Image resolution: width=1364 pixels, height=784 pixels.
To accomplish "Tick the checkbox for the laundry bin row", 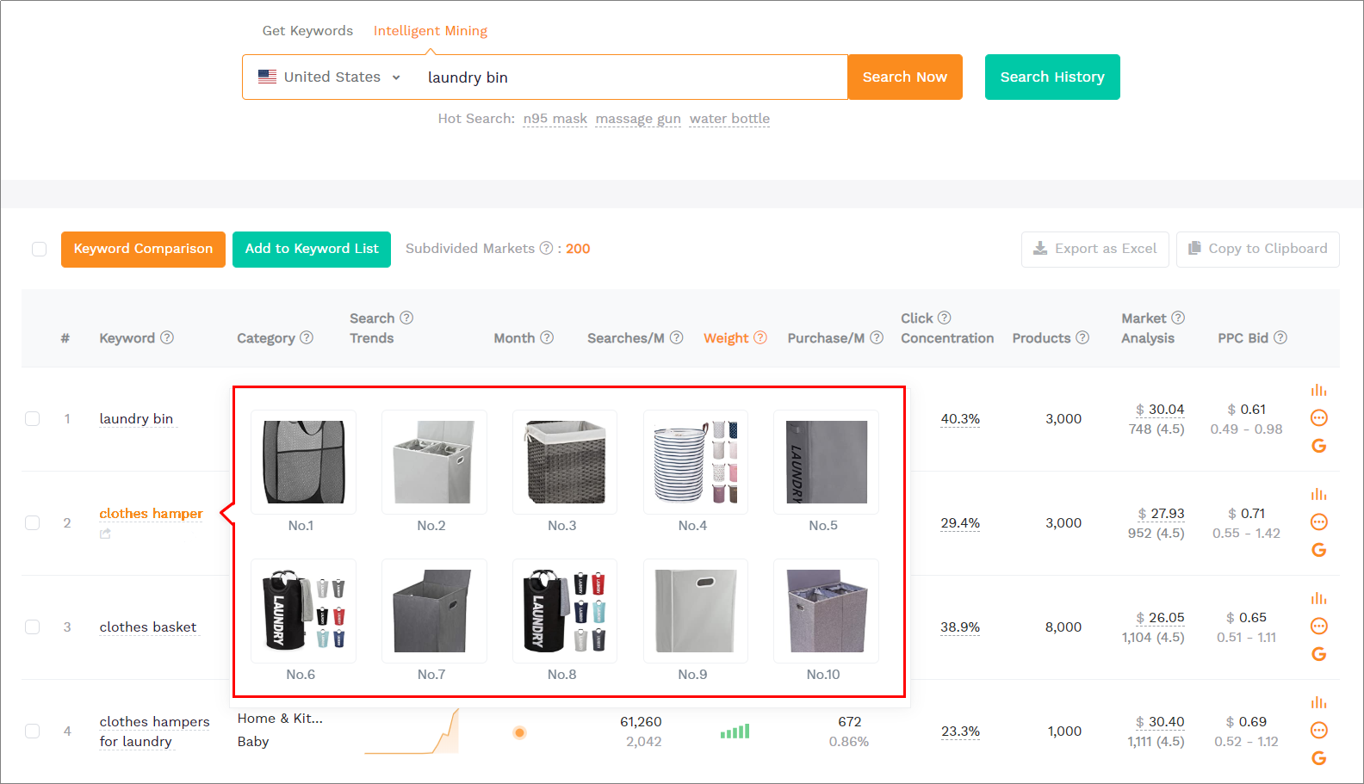I will coord(33,419).
